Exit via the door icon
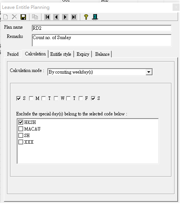Viewport: 185px width, 208px height. (95, 17)
